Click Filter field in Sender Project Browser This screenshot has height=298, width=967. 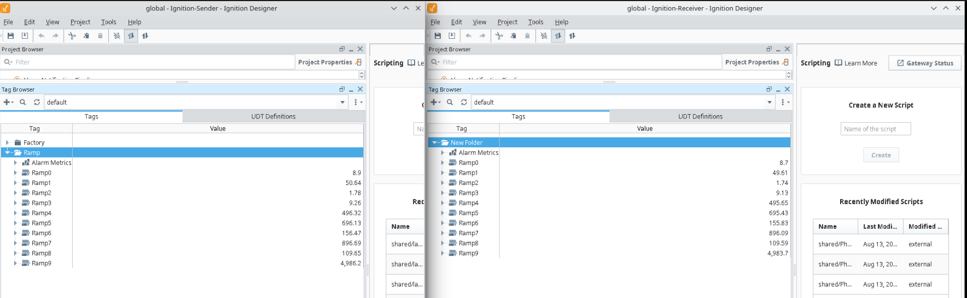[148, 62]
